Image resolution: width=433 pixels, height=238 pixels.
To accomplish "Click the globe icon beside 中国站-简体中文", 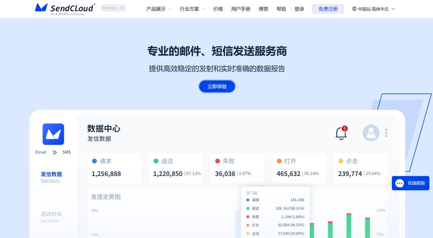I will (x=354, y=9).
